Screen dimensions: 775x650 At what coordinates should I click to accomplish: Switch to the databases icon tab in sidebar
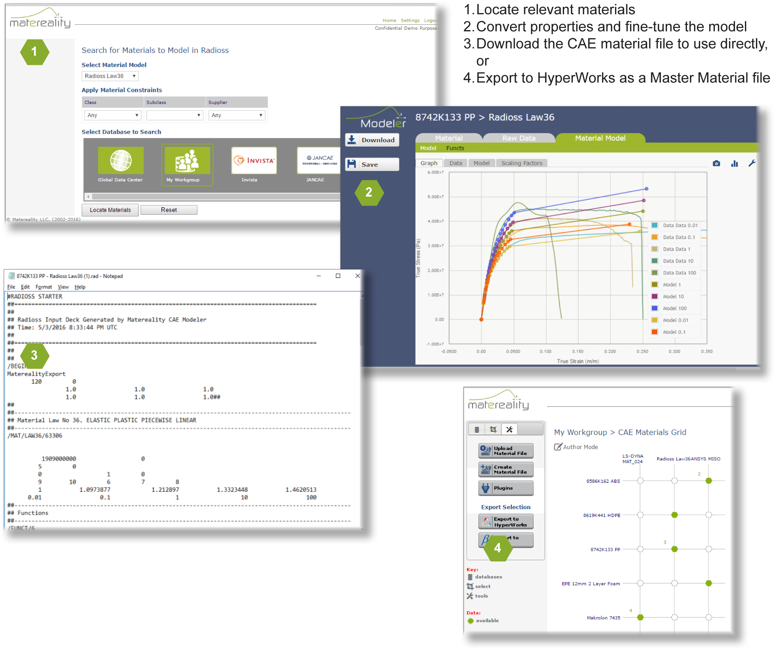click(477, 430)
